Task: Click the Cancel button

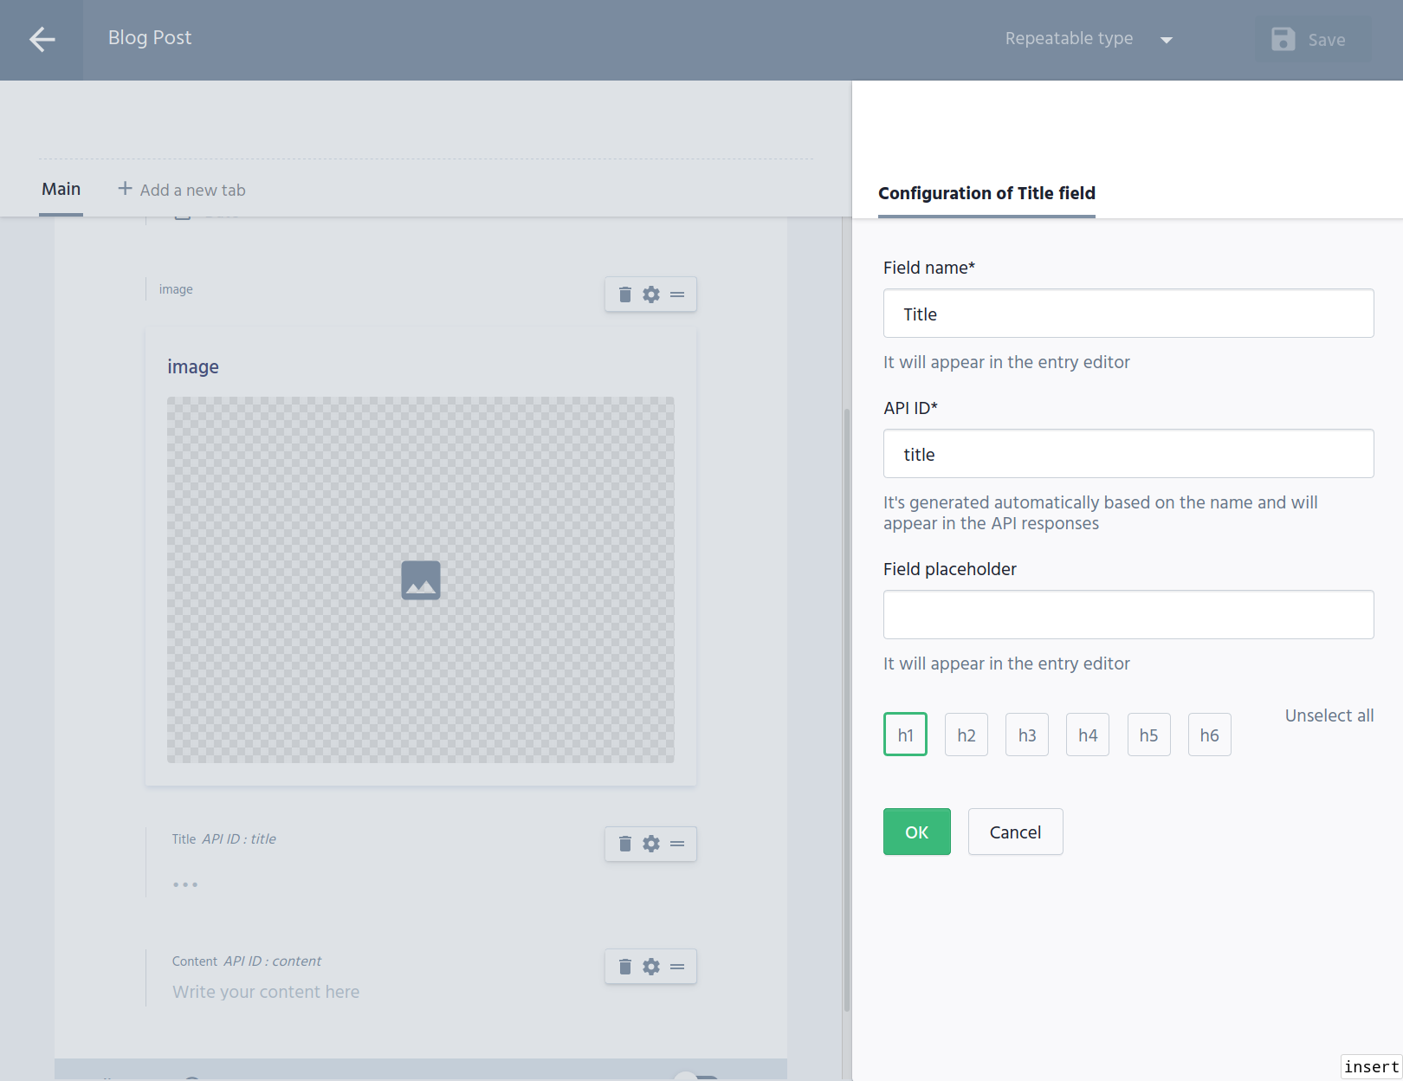Action: [1015, 832]
